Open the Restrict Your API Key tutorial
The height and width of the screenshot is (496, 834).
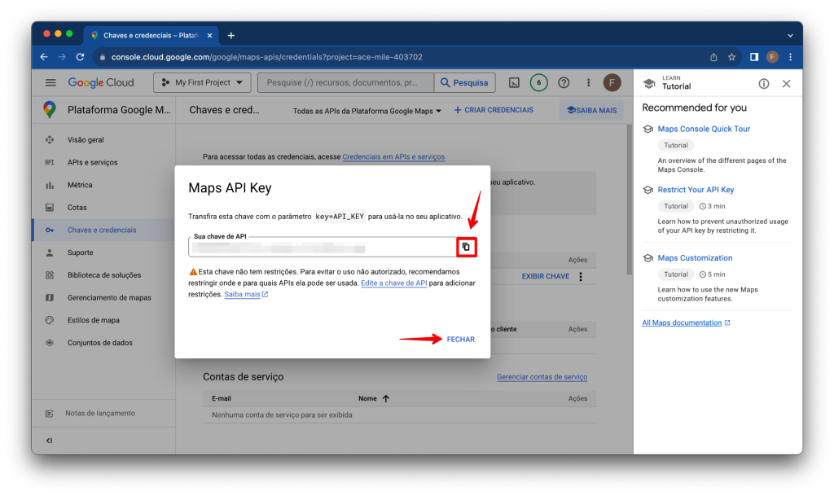click(696, 190)
